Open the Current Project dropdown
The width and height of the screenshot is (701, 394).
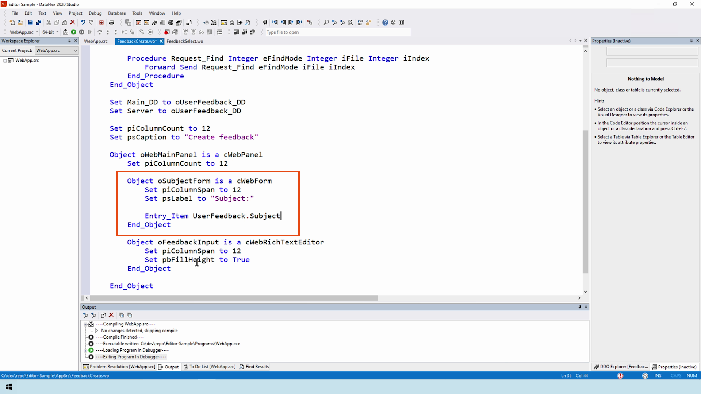[x=75, y=51]
